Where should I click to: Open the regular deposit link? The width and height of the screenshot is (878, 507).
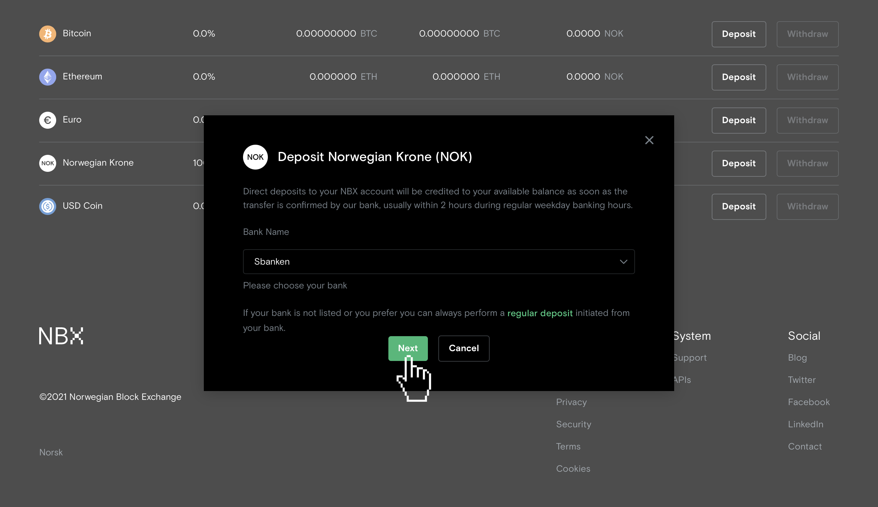540,313
